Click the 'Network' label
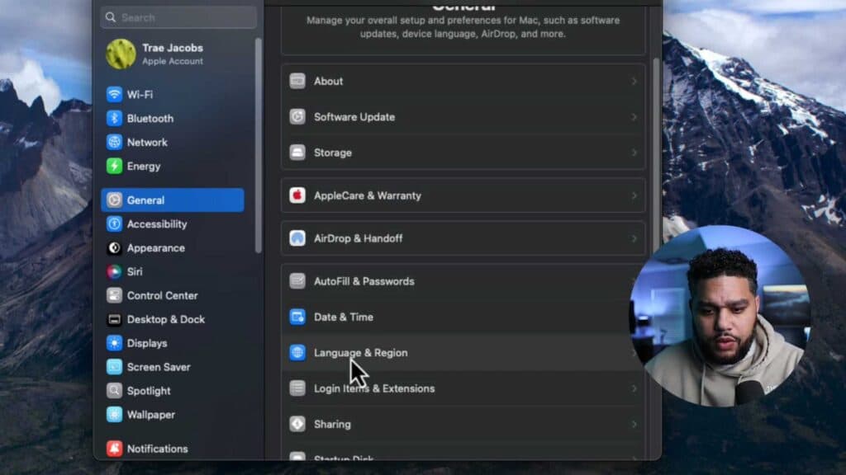 [x=147, y=142]
